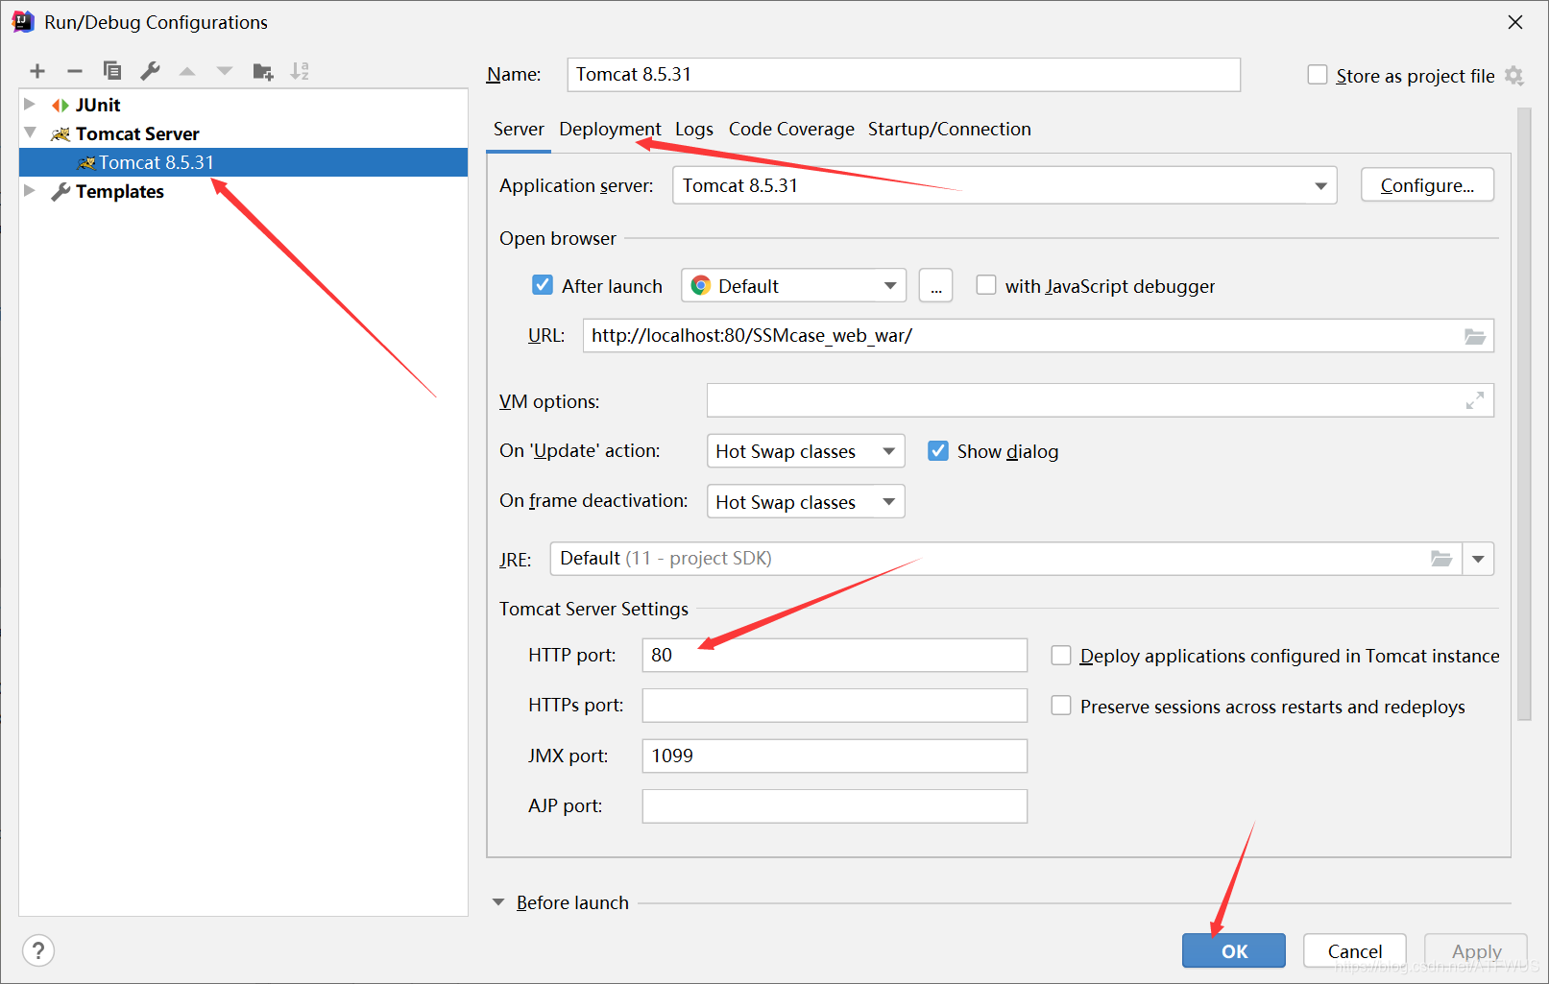1549x984 pixels.
Task: Open the Code Coverage tab
Action: pyautogui.click(x=791, y=130)
